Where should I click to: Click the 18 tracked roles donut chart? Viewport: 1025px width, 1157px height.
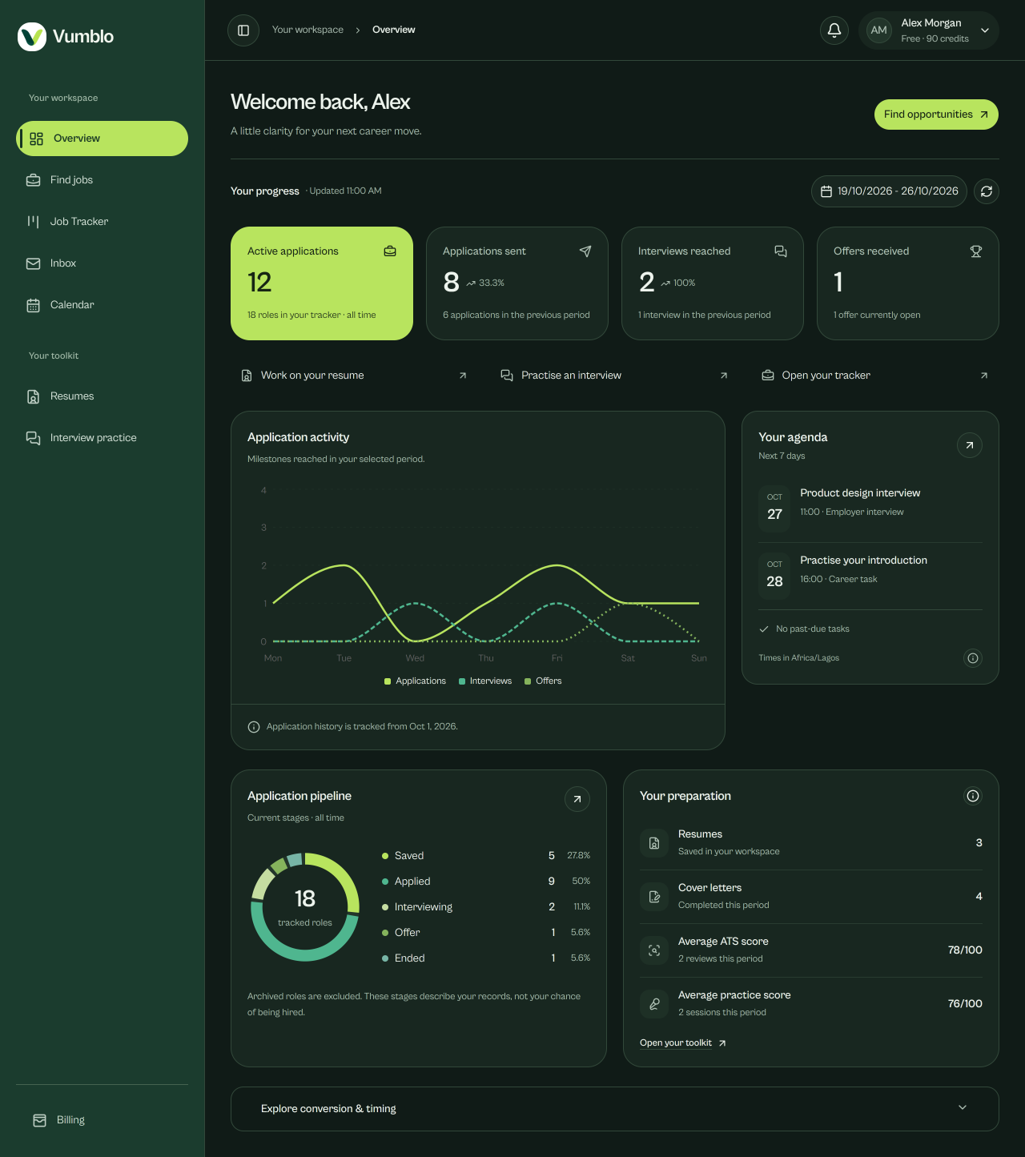click(x=305, y=907)
